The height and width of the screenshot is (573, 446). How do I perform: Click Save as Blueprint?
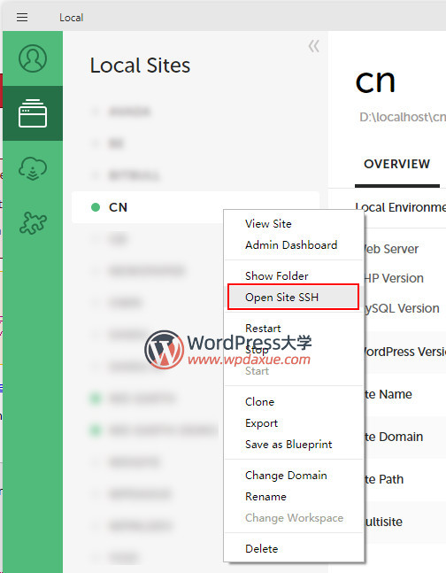(x=288, y=445)
